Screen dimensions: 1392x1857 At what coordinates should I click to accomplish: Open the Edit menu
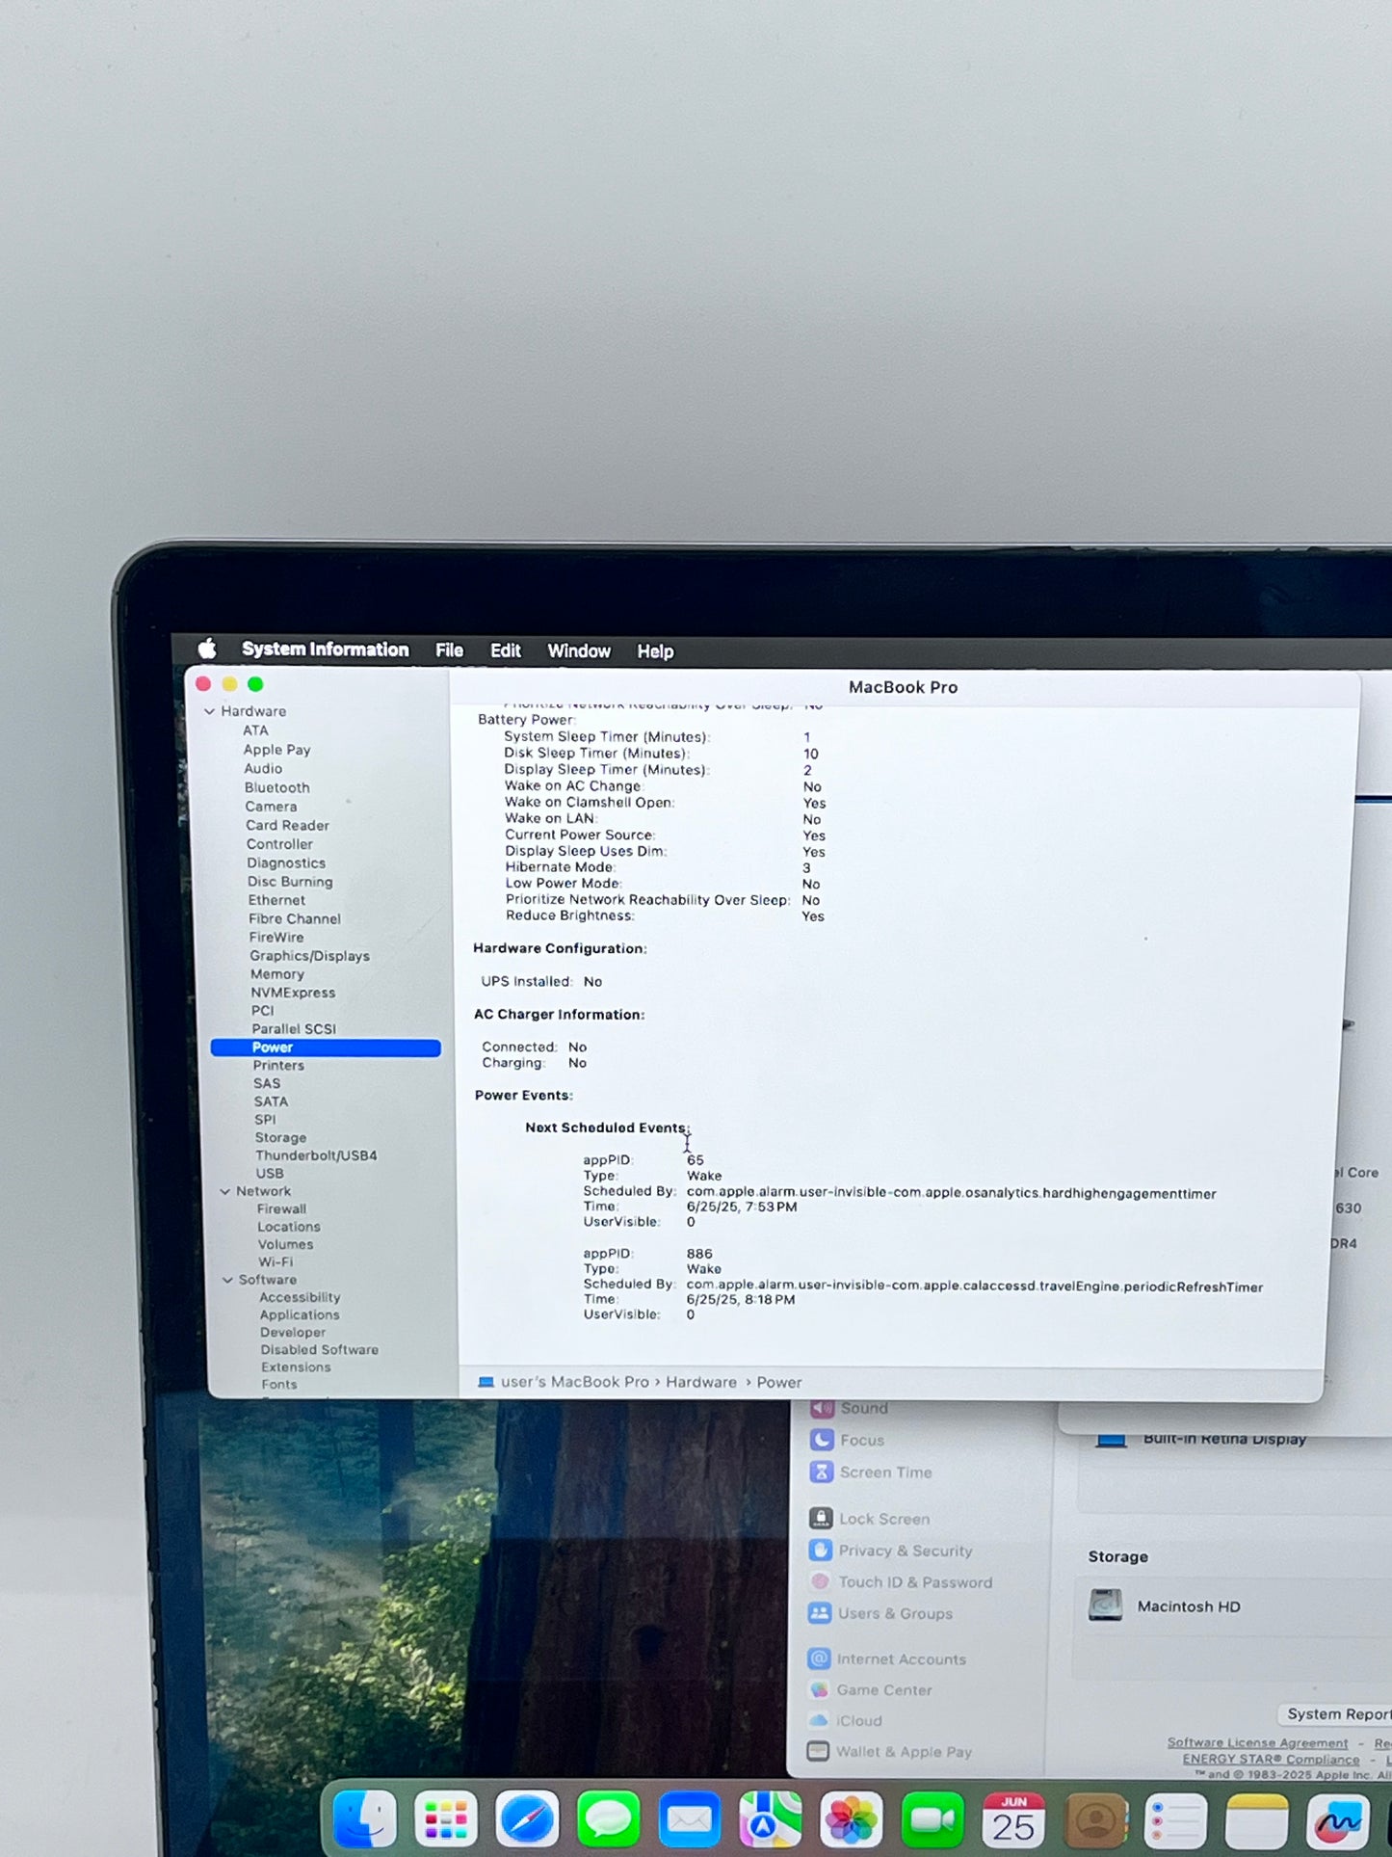tap(505, 650)
